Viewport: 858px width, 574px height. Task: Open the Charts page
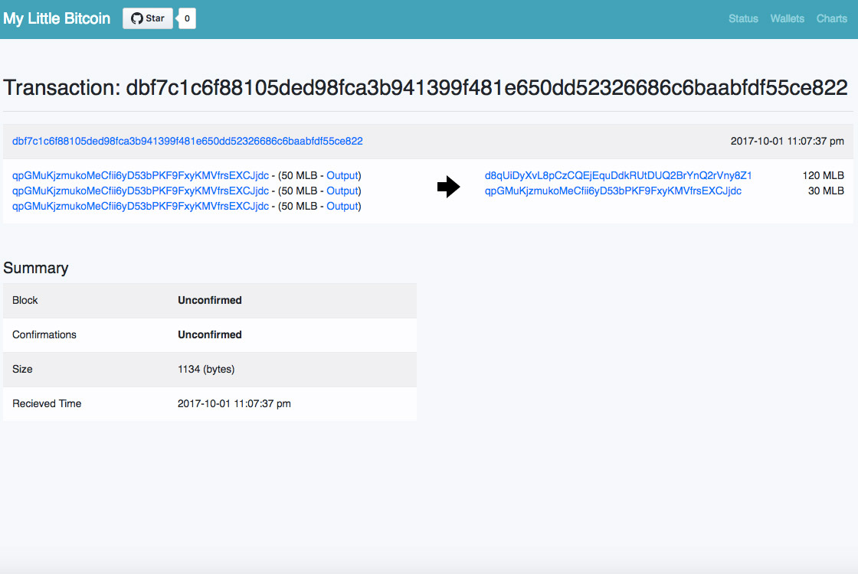(832, 18)
